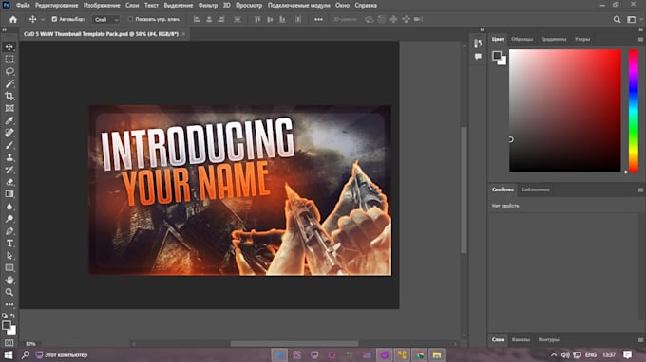The width and height of the screenshot is (646, 362).
Task: Switch to the Образцы tab
Action: 522,39
